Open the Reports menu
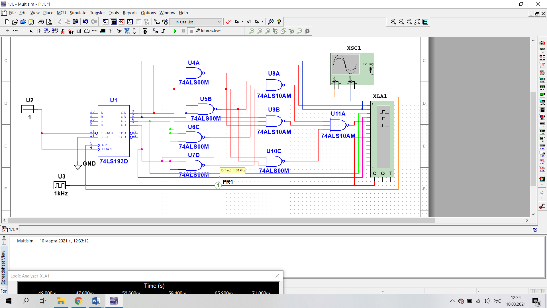547x308 pixels. coord(130,13)
